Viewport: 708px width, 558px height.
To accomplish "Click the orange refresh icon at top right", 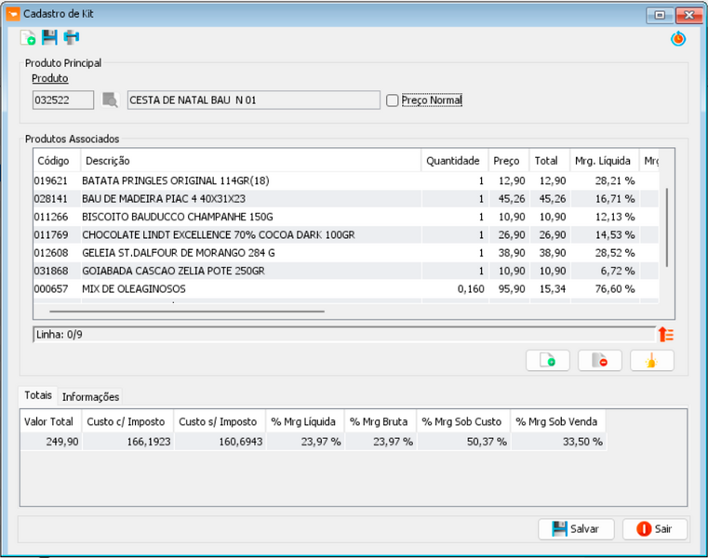I will 677,39.
